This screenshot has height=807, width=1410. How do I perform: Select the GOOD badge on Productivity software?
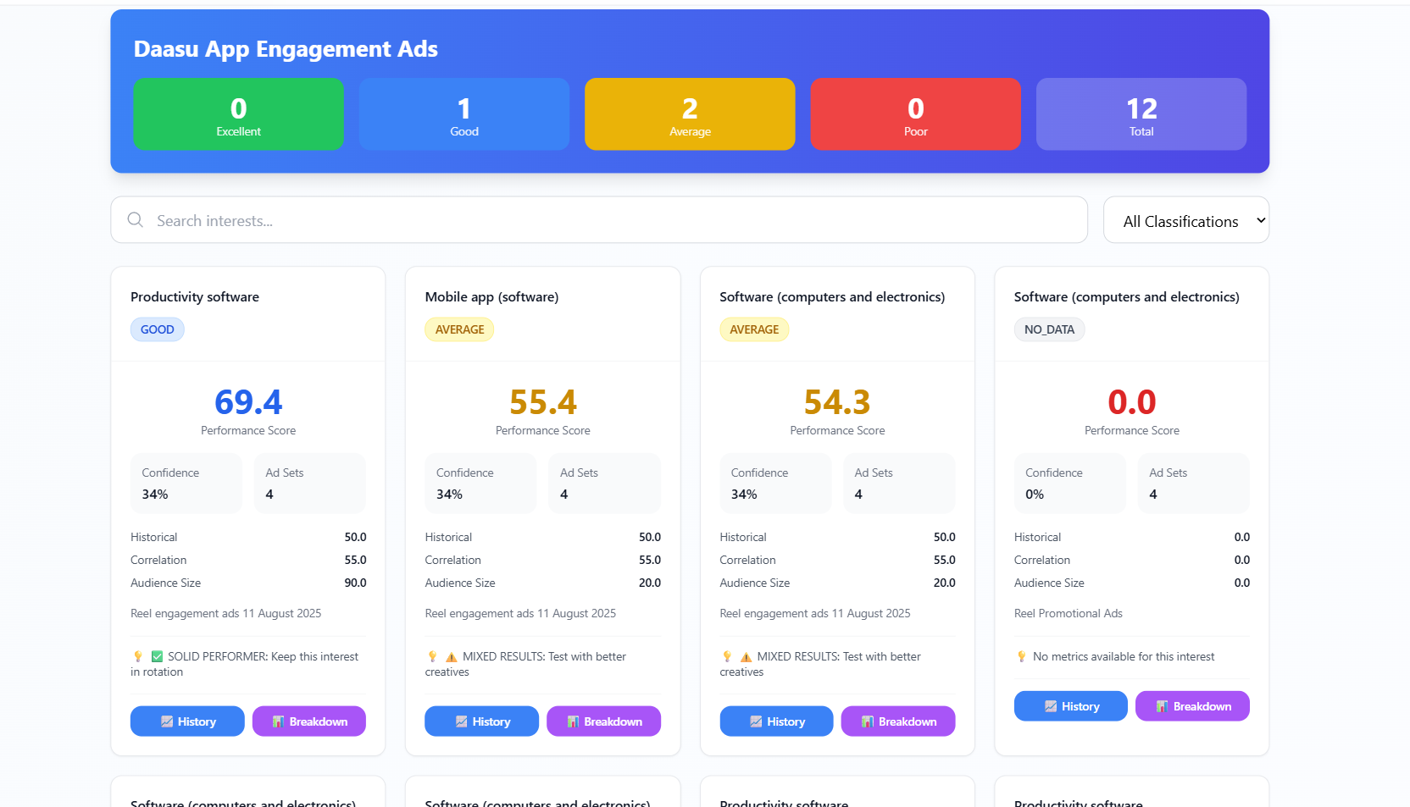pos(157,329)
